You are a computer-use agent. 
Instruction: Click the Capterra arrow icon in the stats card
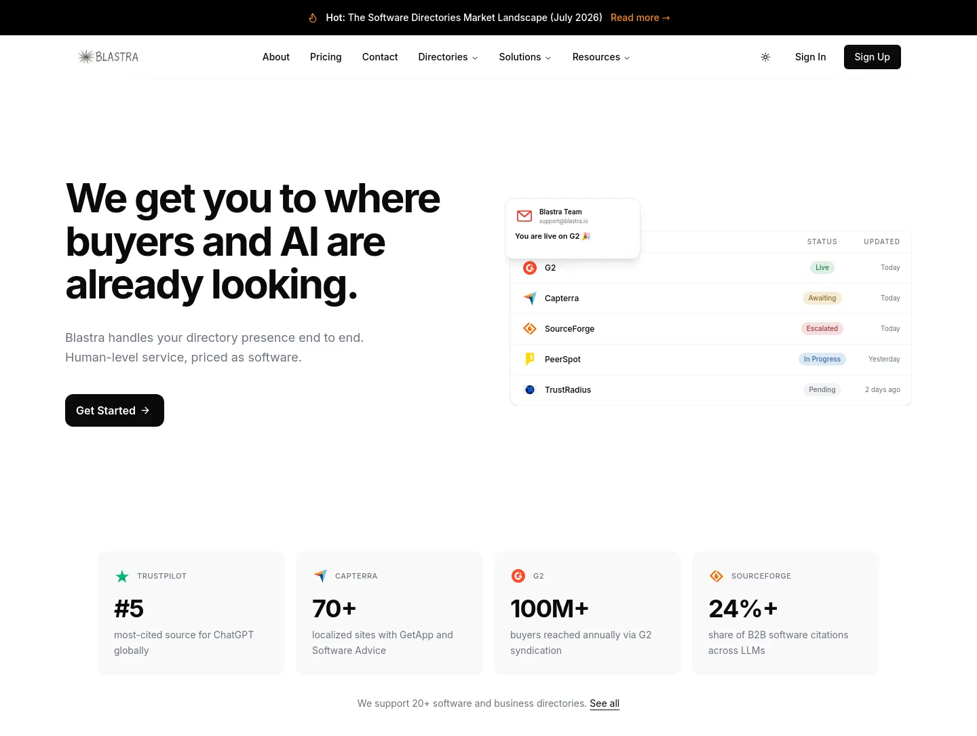pos(320,576)
